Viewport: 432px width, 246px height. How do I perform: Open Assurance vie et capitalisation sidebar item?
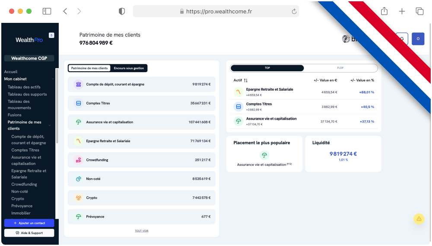(x=26, y=161)
